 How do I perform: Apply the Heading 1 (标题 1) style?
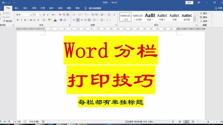150,17
